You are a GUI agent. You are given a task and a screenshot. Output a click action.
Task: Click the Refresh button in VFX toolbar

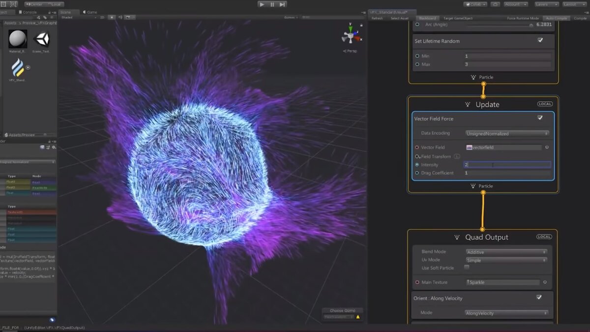[377, 18]
